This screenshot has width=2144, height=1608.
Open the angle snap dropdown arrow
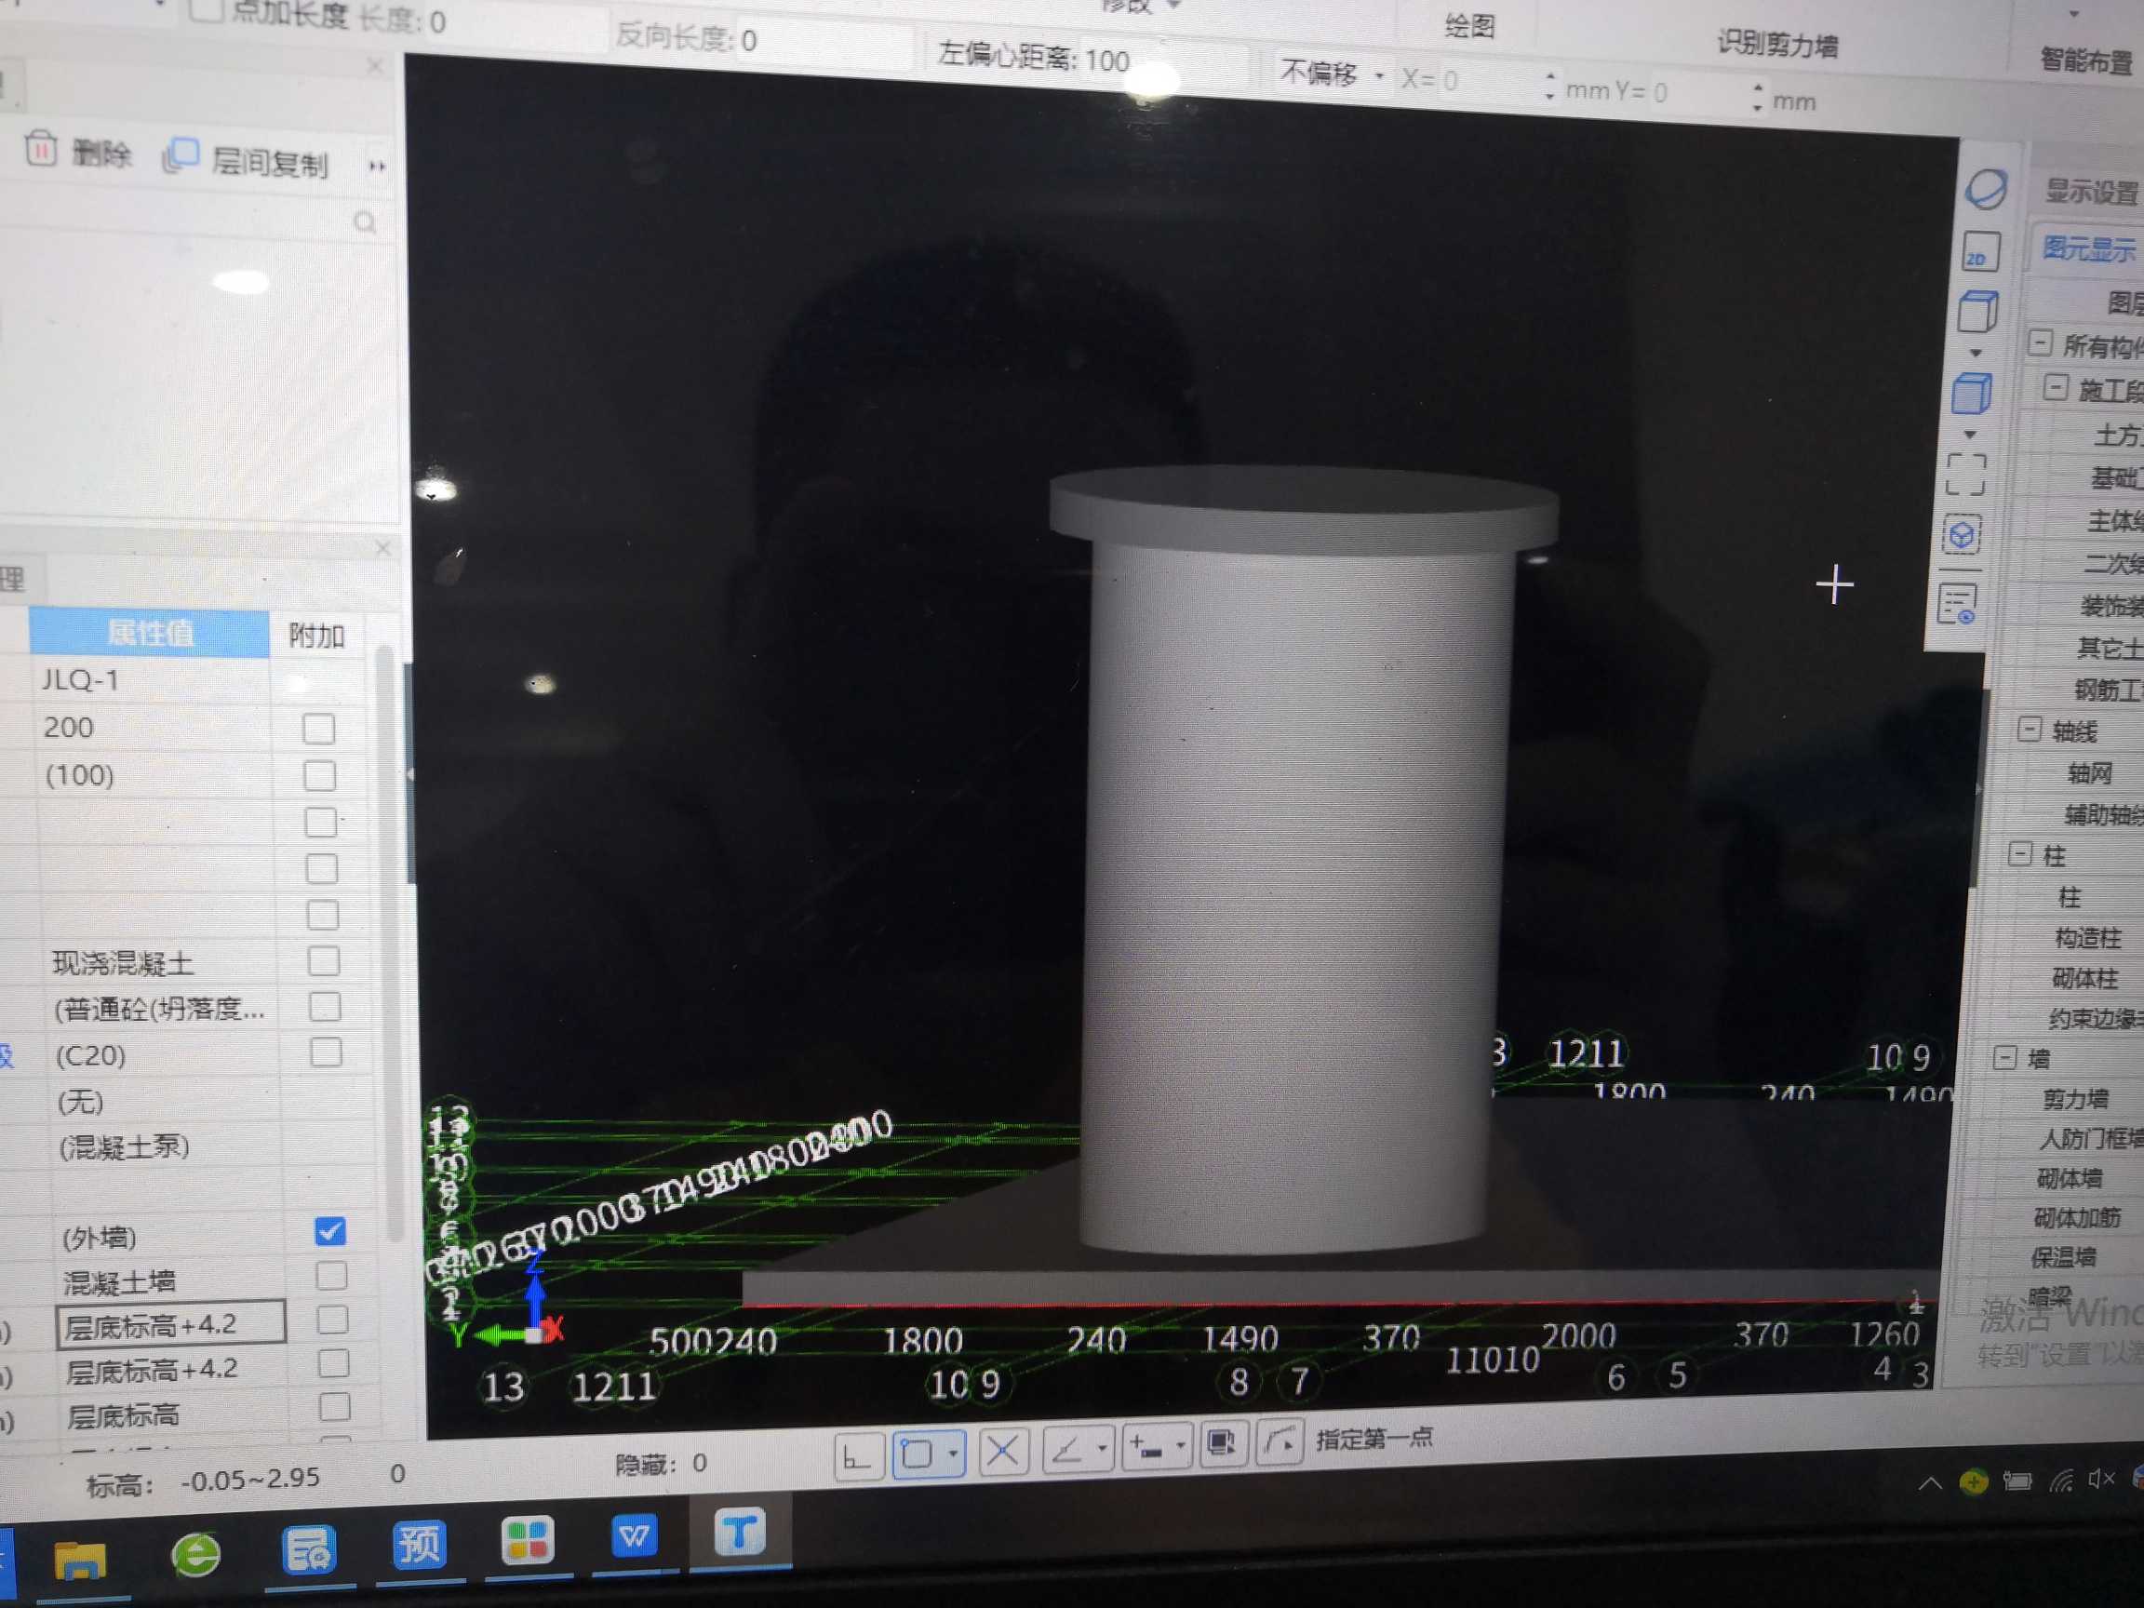[1103, 1449]
